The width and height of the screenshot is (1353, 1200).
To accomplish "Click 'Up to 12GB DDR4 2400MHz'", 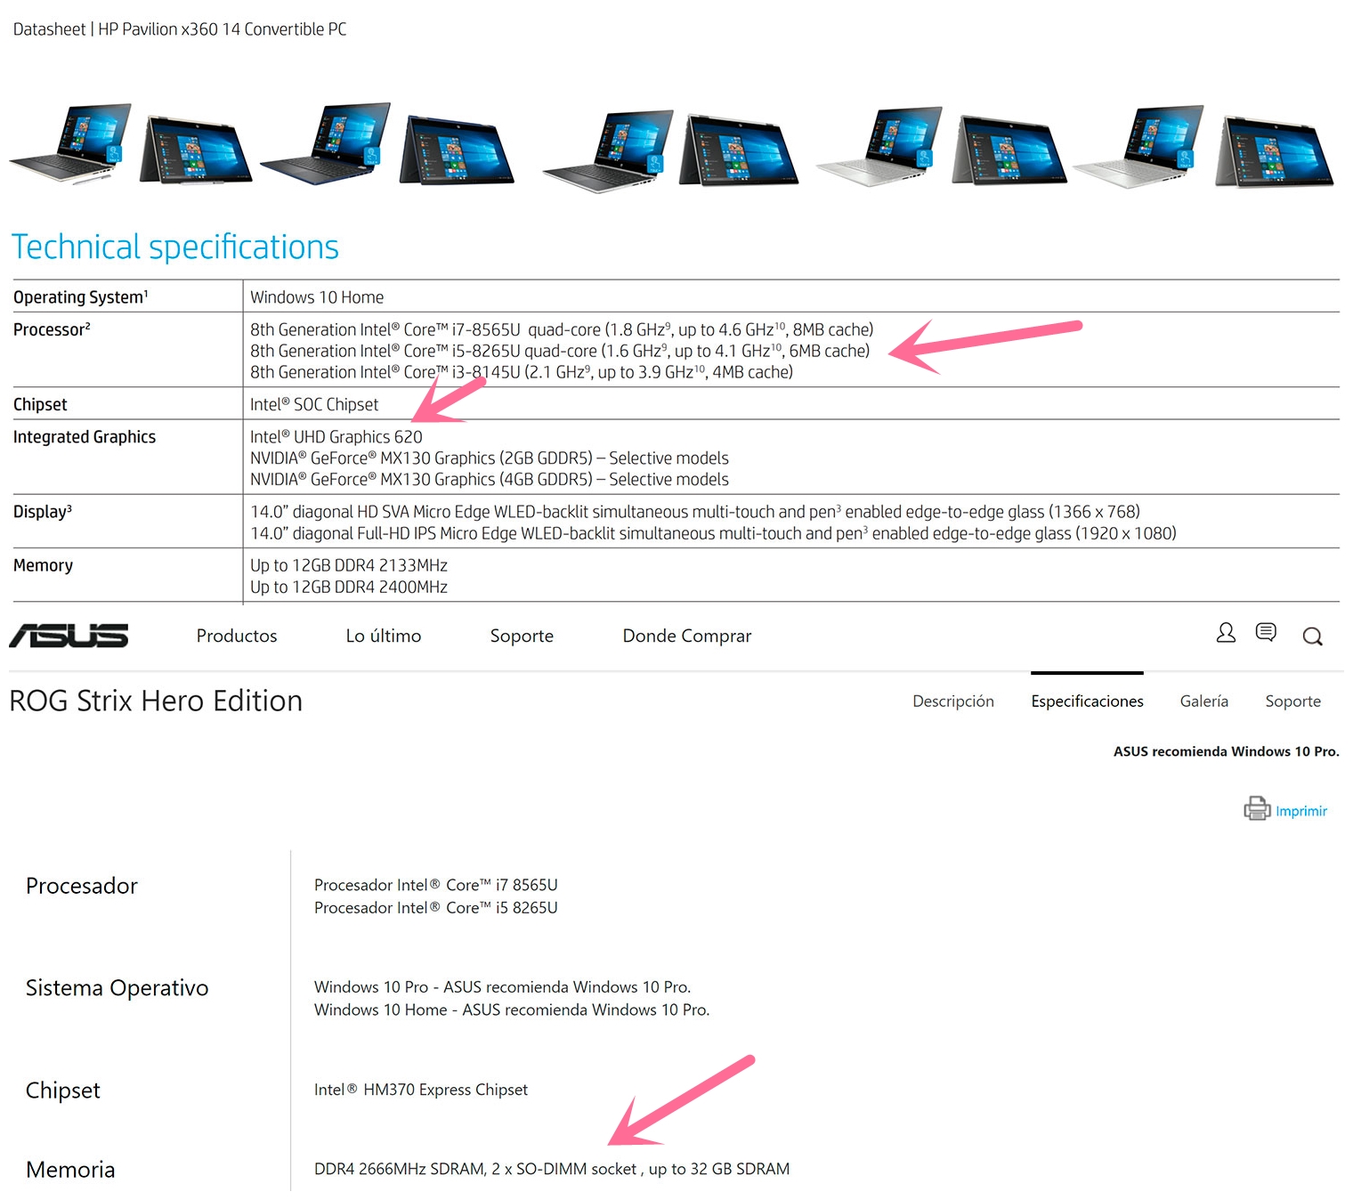I will tap(349, 587).
